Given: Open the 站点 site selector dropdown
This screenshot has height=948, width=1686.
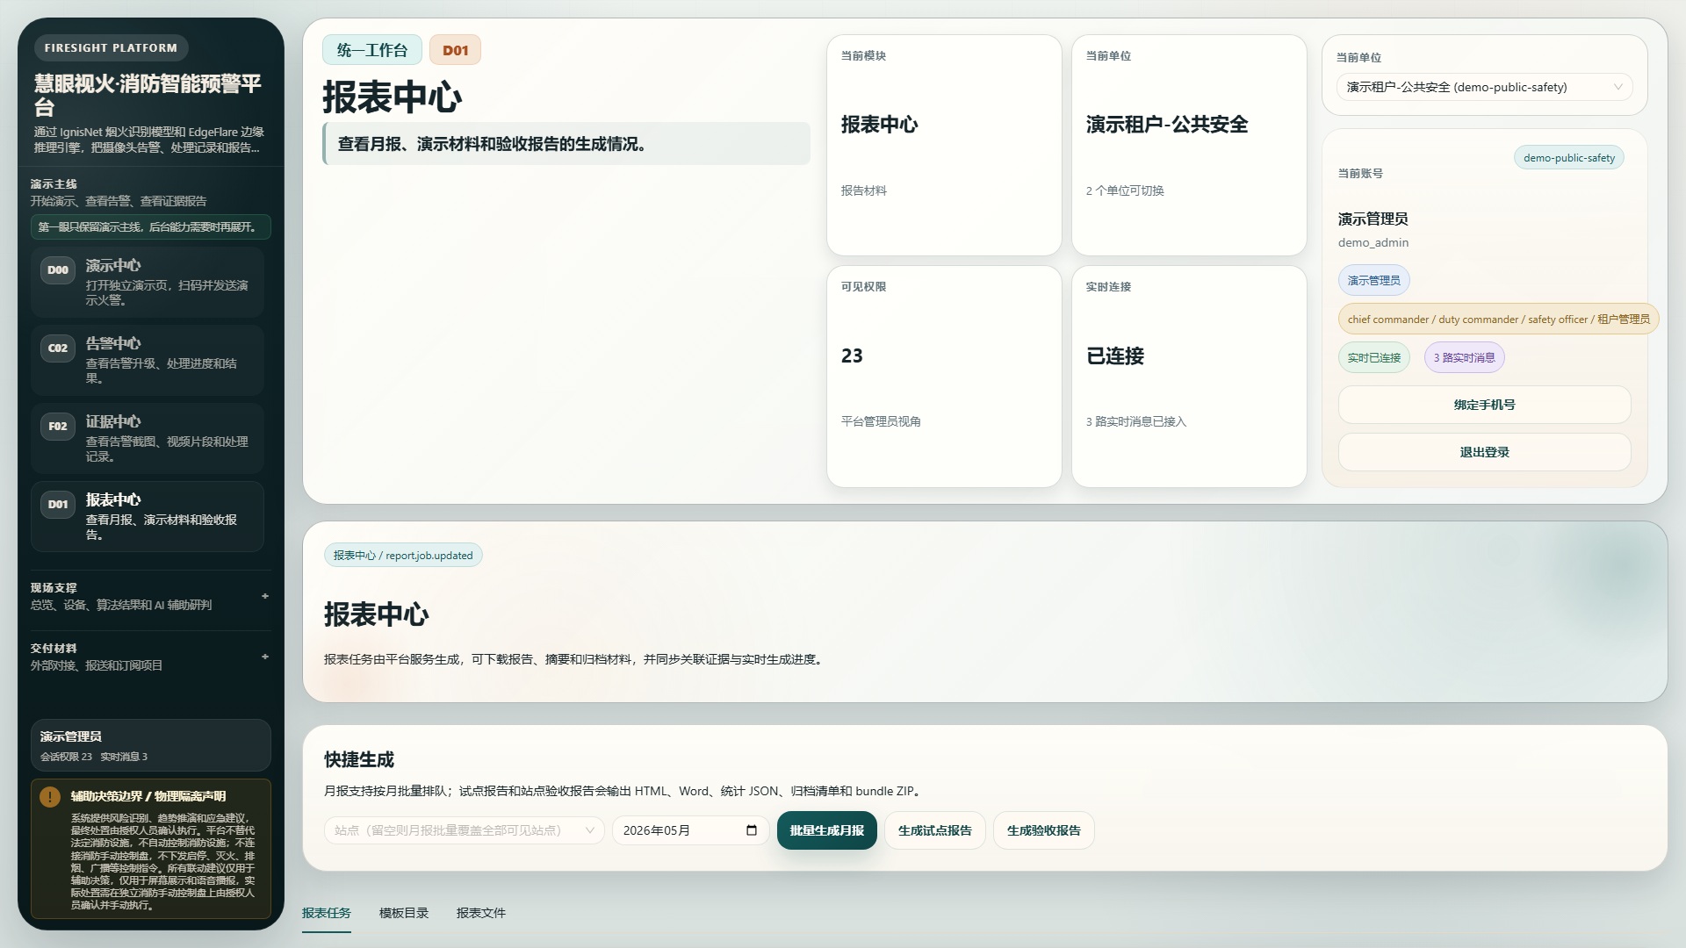Looking at the screenshot, I should (465, 830).
